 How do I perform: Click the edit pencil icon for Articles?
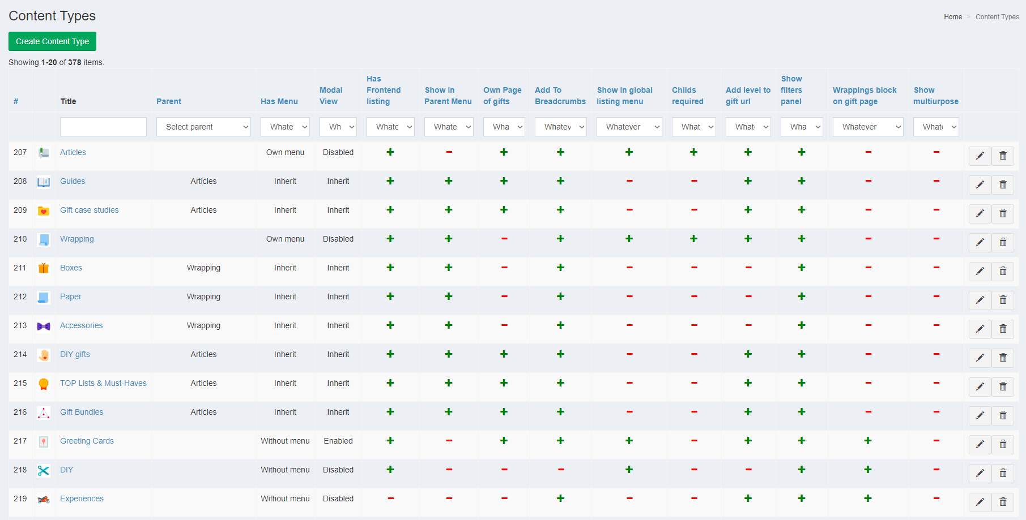click(x=980, y=156)
